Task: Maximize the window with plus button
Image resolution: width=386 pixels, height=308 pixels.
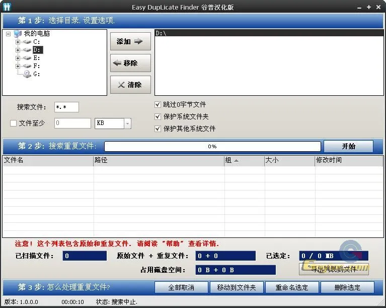Action: [369, 7]
